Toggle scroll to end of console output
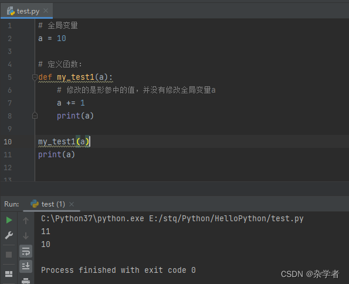The width and height of the screenshot is (349, 284). click(26, 266)
